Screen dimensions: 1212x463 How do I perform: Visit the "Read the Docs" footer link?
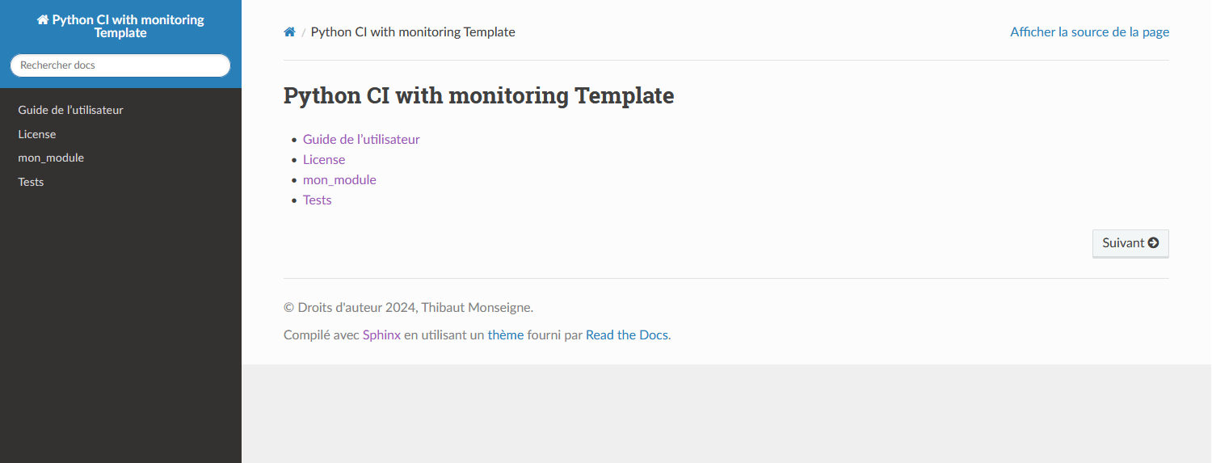(627, 335)
